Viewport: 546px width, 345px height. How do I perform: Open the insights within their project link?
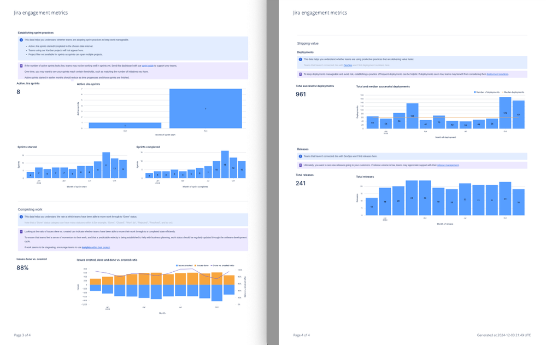[x=96, y=248]
